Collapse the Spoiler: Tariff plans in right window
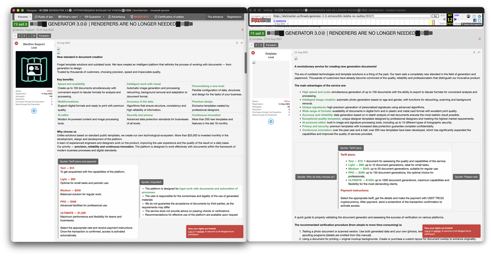 point(351,148)
